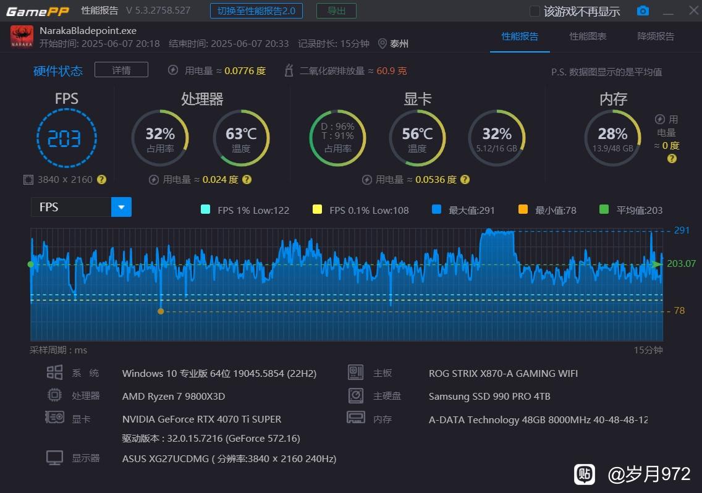Click the green average marker at chart start
Screen dimensions: 702x493
click(30, 264)
